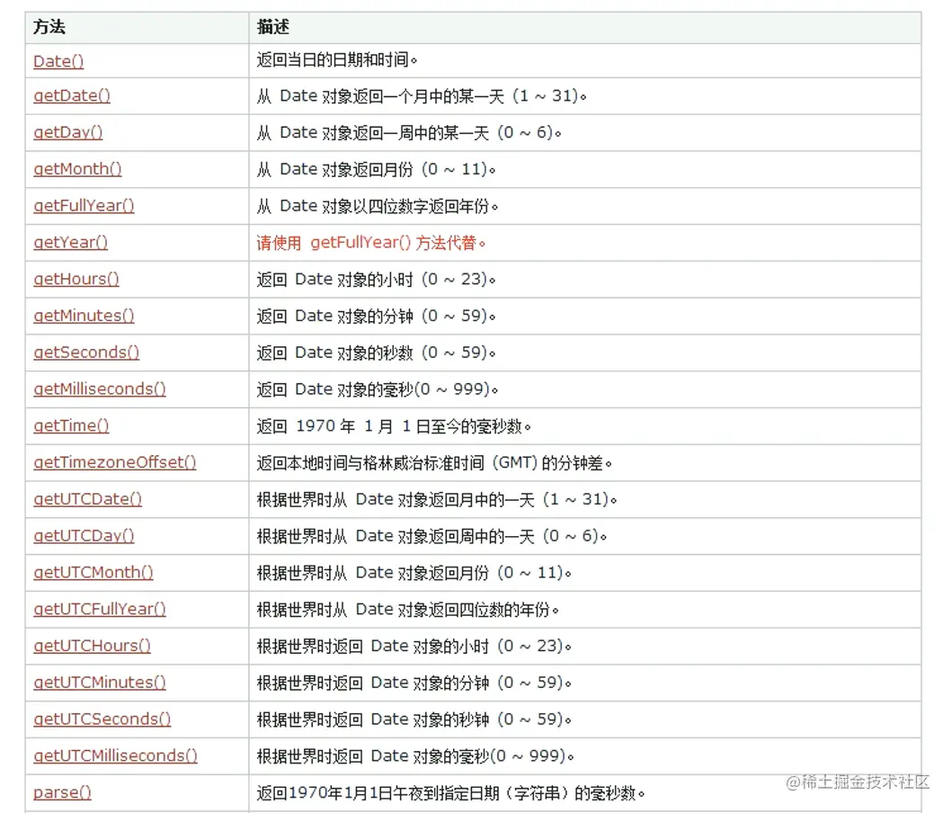Open the getTime() method link
This screenshot has height=813, width=952.
click(71, 425)
